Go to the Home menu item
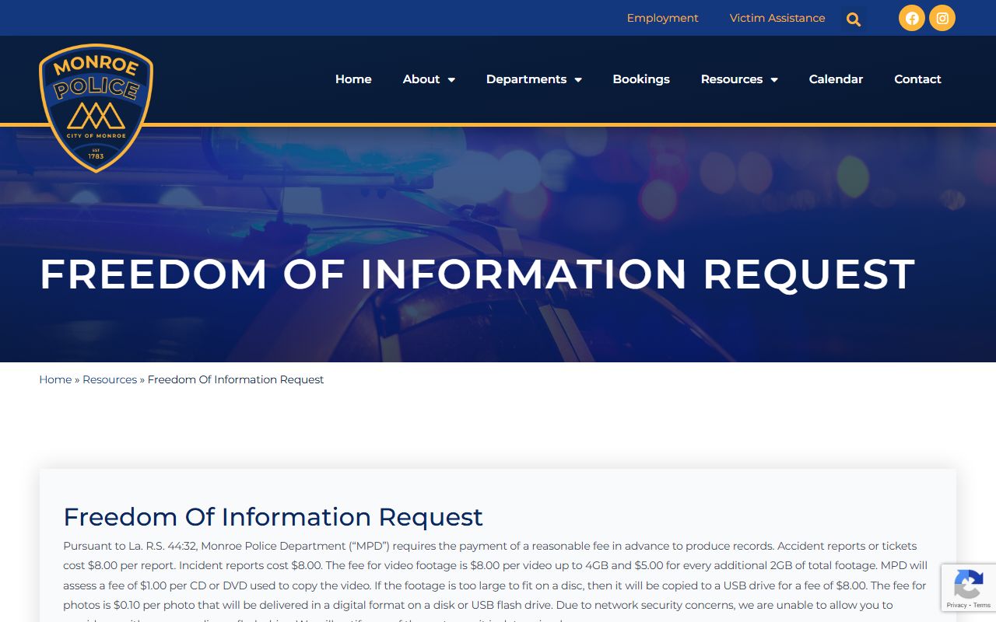Screen dimensions: 996x622 353,79
